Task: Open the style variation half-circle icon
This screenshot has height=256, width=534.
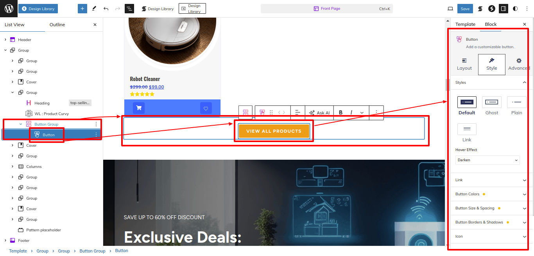Action: (x=515, y=9)
